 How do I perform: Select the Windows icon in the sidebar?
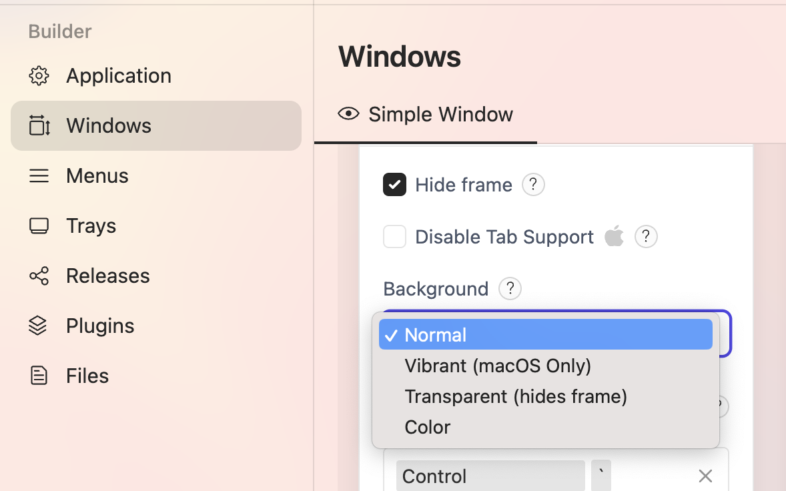coord(39,125)
